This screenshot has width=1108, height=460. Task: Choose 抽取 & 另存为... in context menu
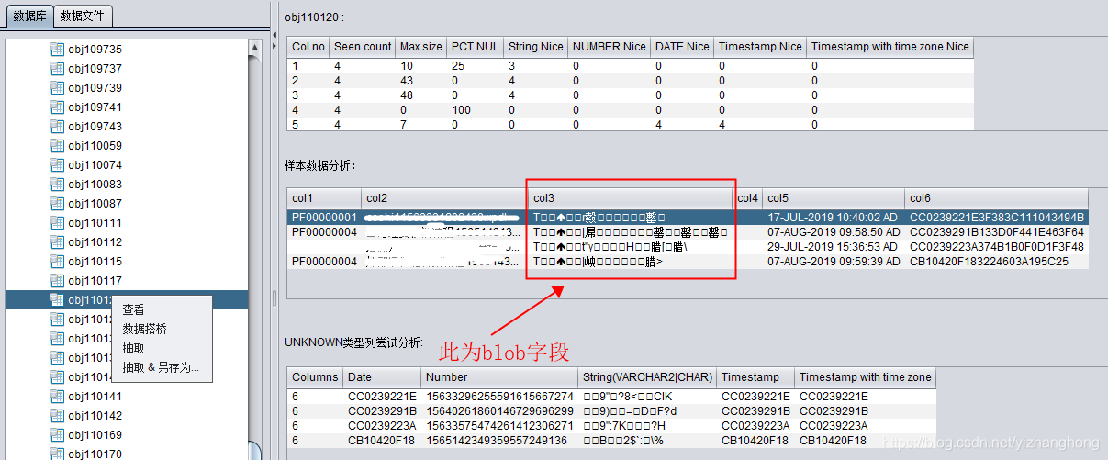pyautogui.click(x=161, y=368)
